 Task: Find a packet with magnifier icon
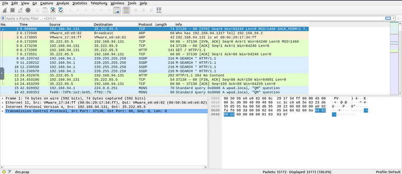70,11
